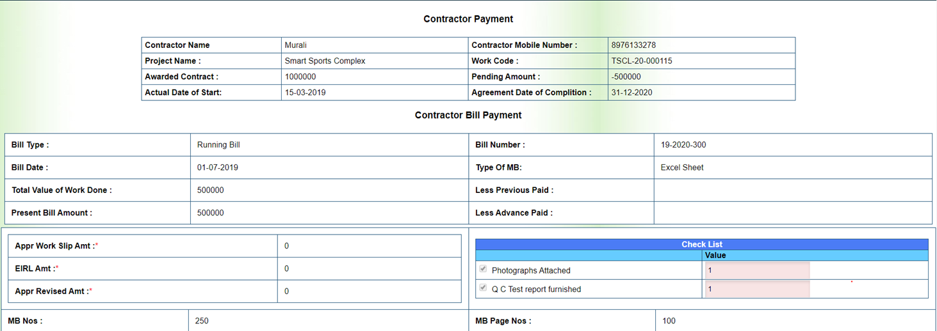Select the MB Nos value 250
The height and width of the screenshot is (331, 937).
(202, 321)
